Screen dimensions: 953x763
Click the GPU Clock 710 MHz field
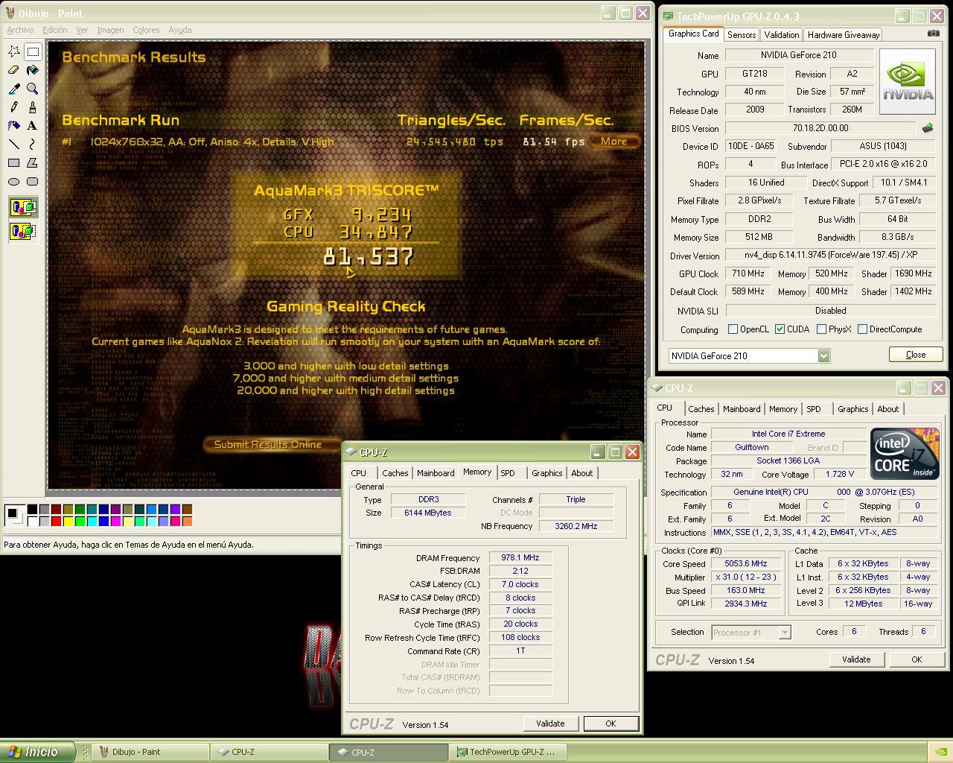click(x=748, y=273)
